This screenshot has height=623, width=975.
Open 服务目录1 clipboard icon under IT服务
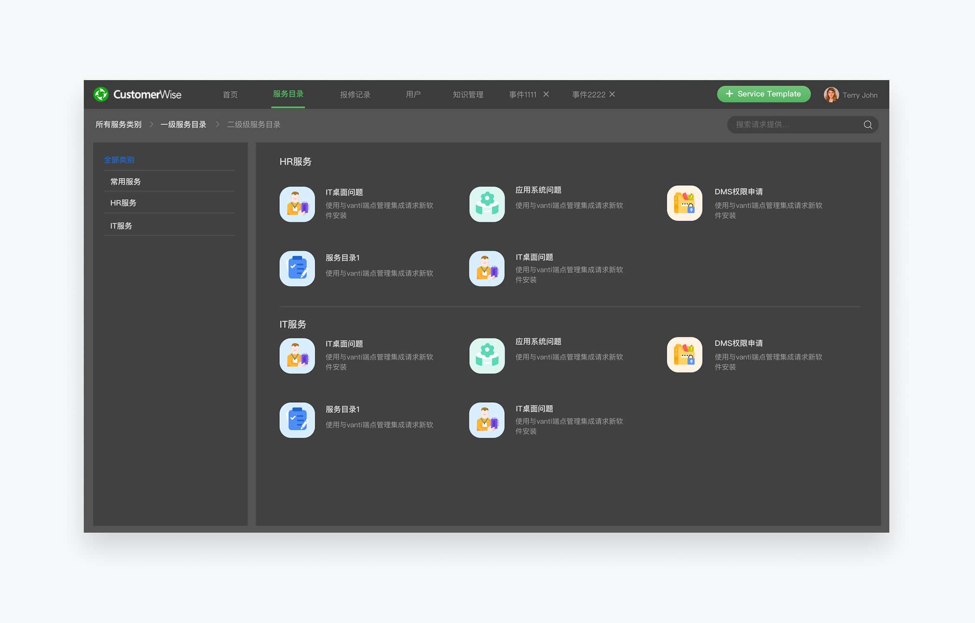[297, 420]
